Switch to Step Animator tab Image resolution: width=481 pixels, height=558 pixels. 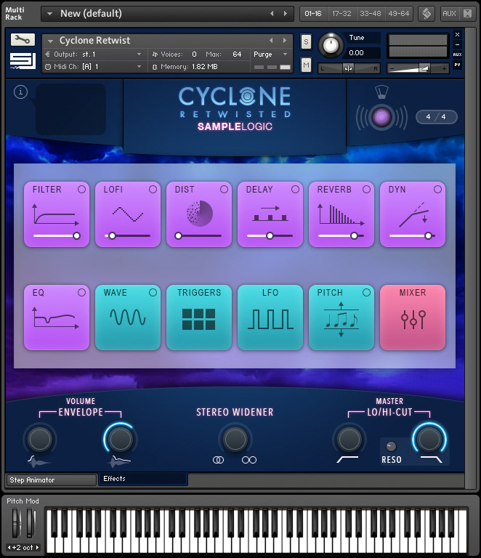[52, 480]
